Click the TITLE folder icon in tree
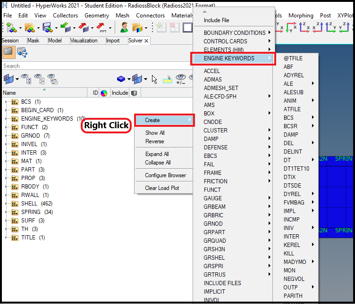355x304 pixels. coord(15,238)
